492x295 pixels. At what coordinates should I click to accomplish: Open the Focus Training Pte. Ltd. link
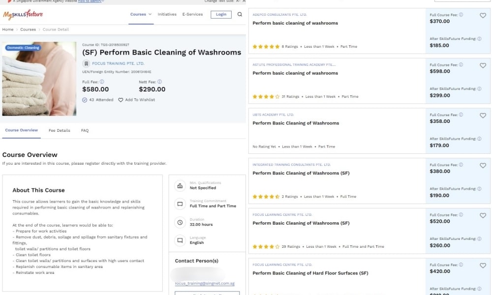tap(118, 63)
